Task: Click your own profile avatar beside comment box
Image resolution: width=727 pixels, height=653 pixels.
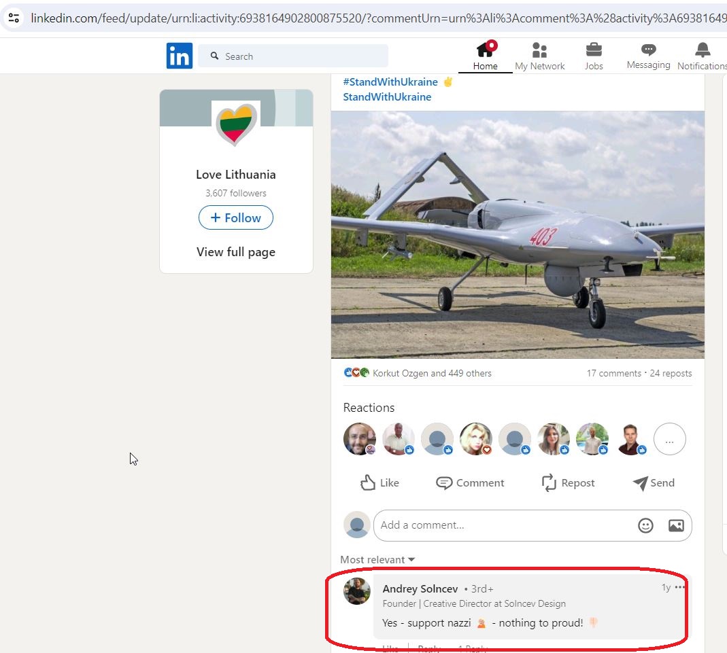Action: click(x=357, y=525)
